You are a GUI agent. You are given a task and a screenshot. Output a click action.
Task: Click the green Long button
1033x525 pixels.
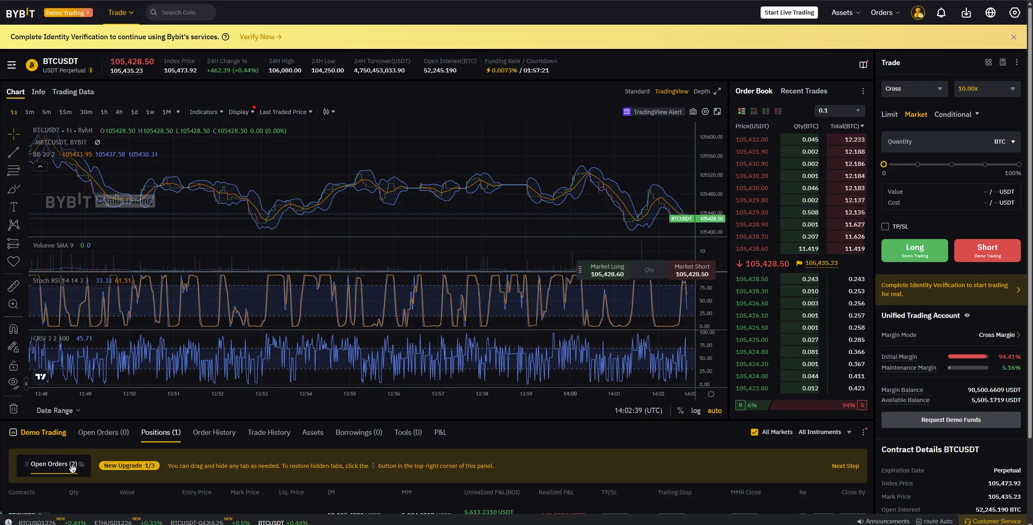[x=914, y=250]
